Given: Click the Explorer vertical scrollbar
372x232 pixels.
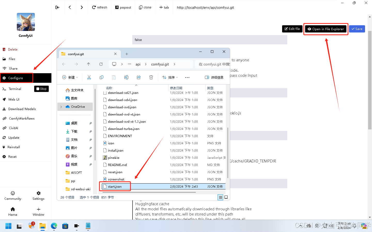Looking at the screenshot, I should tap(228, 153).
